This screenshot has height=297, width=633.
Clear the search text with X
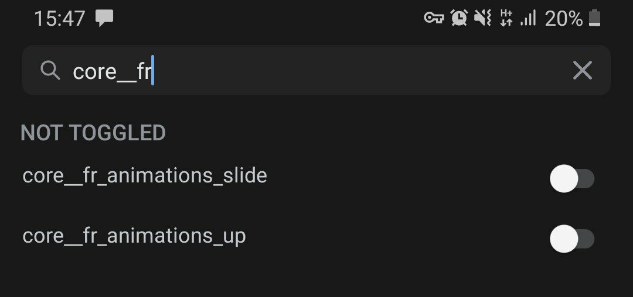point(582,70)
